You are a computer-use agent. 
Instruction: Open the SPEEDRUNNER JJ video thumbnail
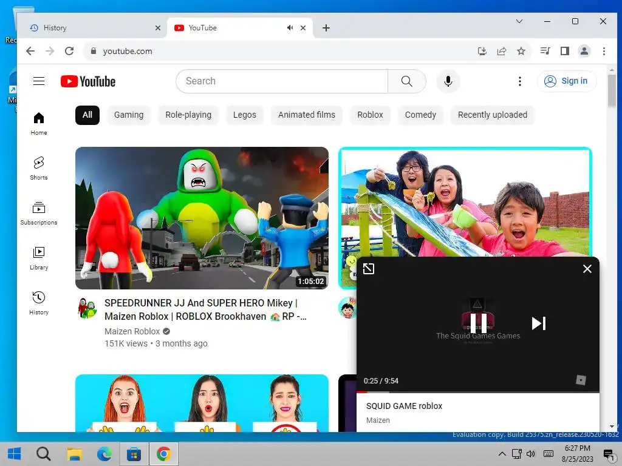tap(202, 218)
